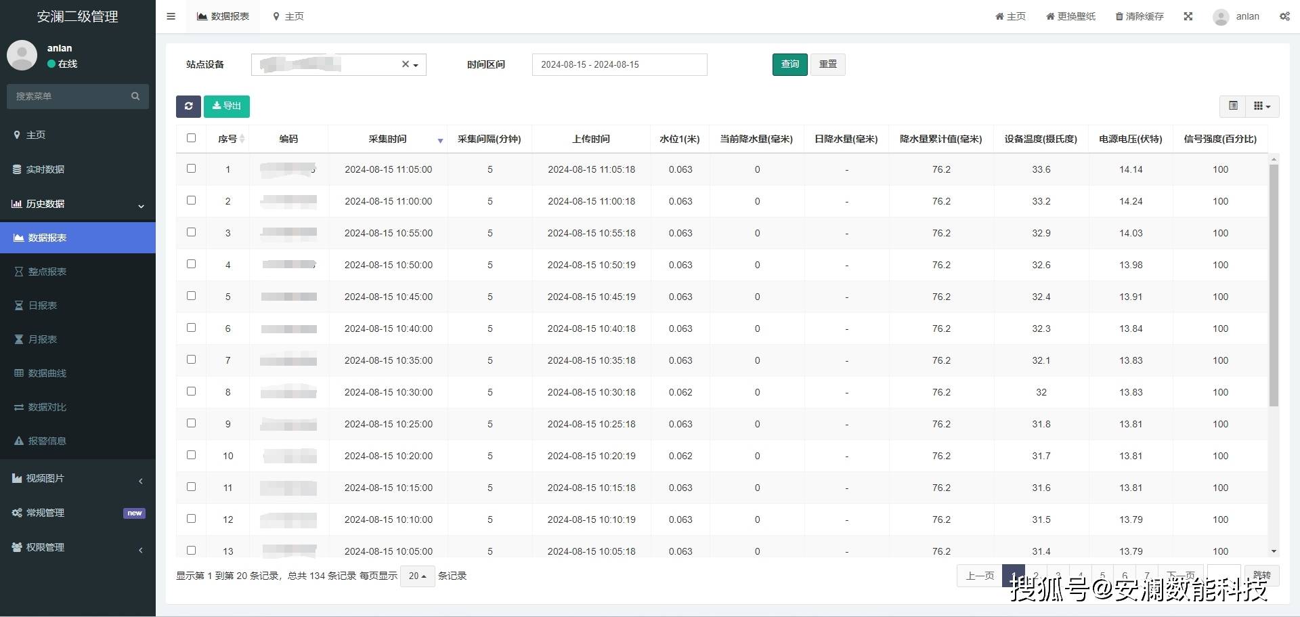The width and height of the screenshot is (1300, 617).
Task: Check the checkbox for row 2
Action: click(191, 200)
